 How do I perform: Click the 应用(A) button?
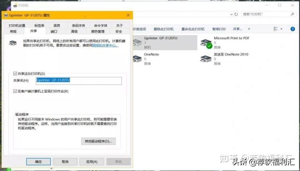(92, 162)
